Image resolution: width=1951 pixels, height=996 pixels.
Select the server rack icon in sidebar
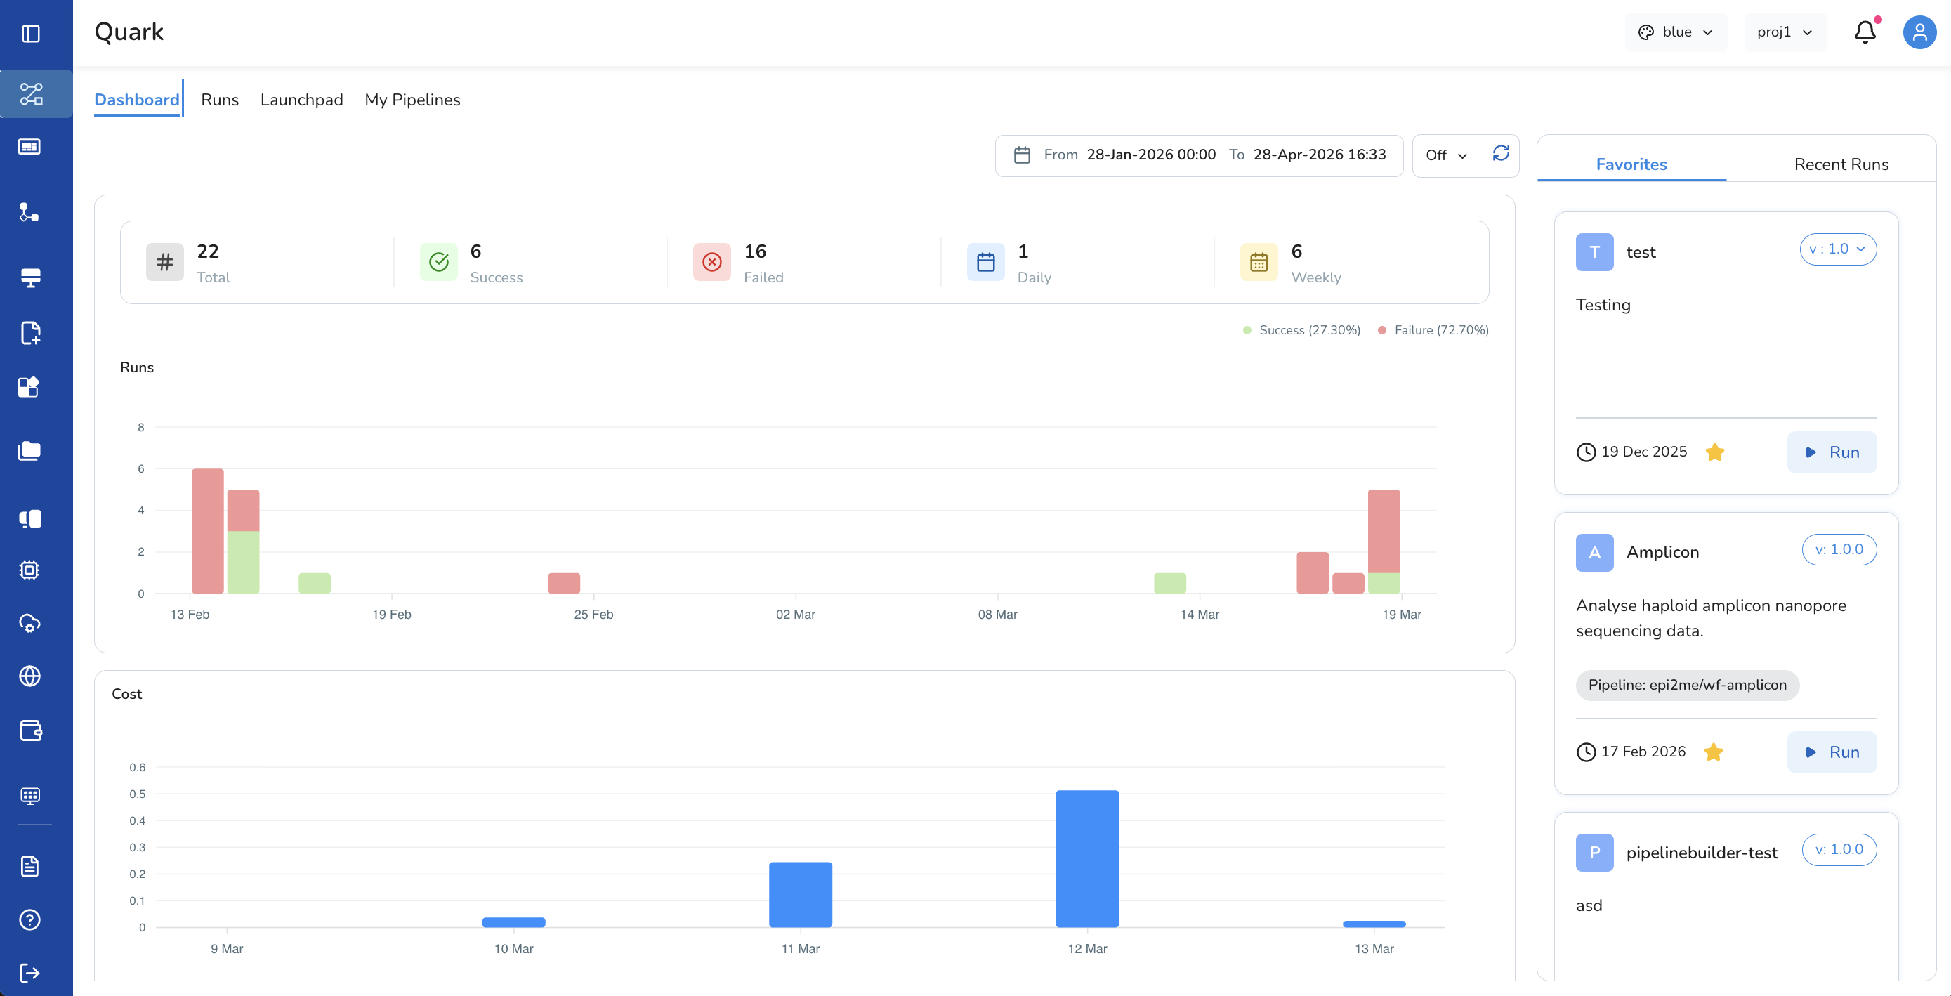[30, 278]
